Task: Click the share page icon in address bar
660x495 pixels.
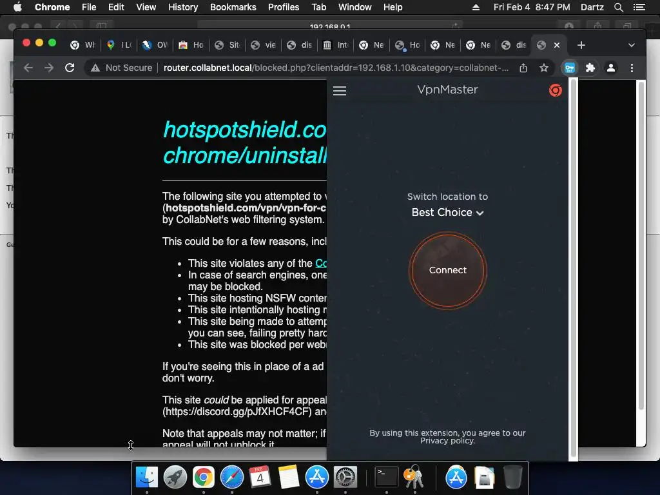Action: click(x=523, y=68)
